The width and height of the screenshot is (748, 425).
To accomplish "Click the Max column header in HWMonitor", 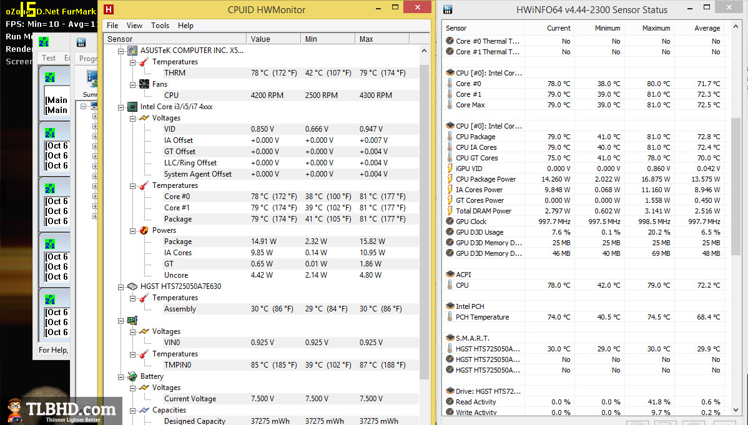I will coord(382,39).
